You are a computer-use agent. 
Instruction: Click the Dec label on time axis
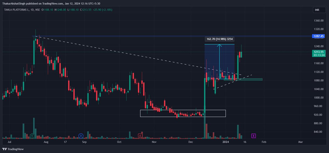191,142
